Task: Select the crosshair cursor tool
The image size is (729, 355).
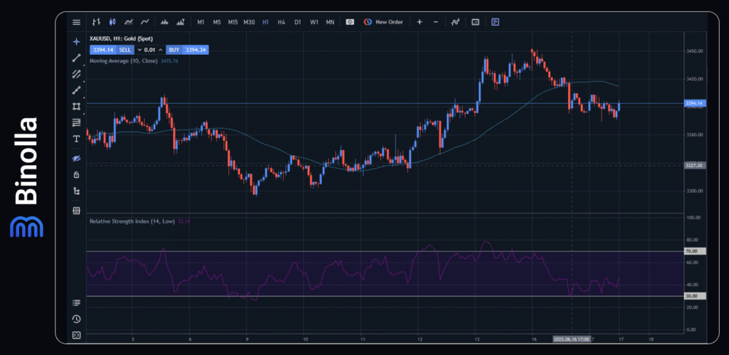Action: tap(76, 42)
